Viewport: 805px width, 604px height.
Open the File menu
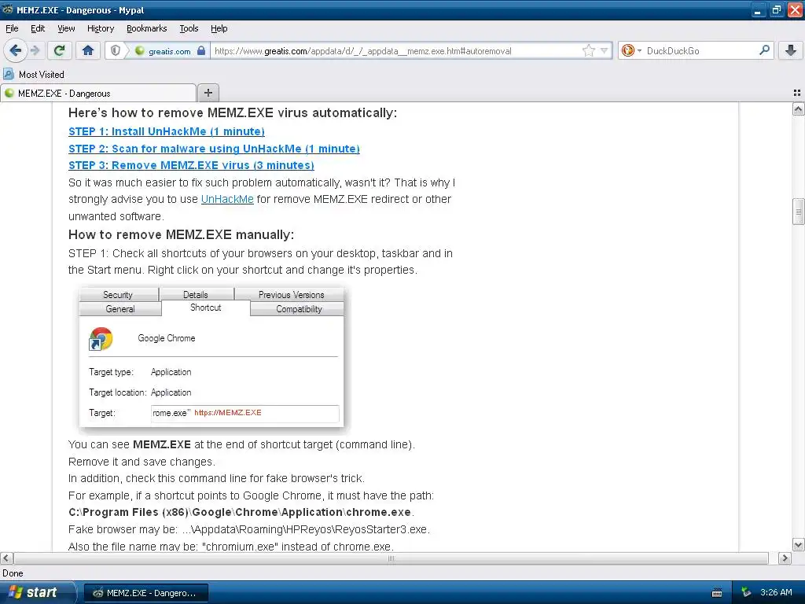point(12,28)
